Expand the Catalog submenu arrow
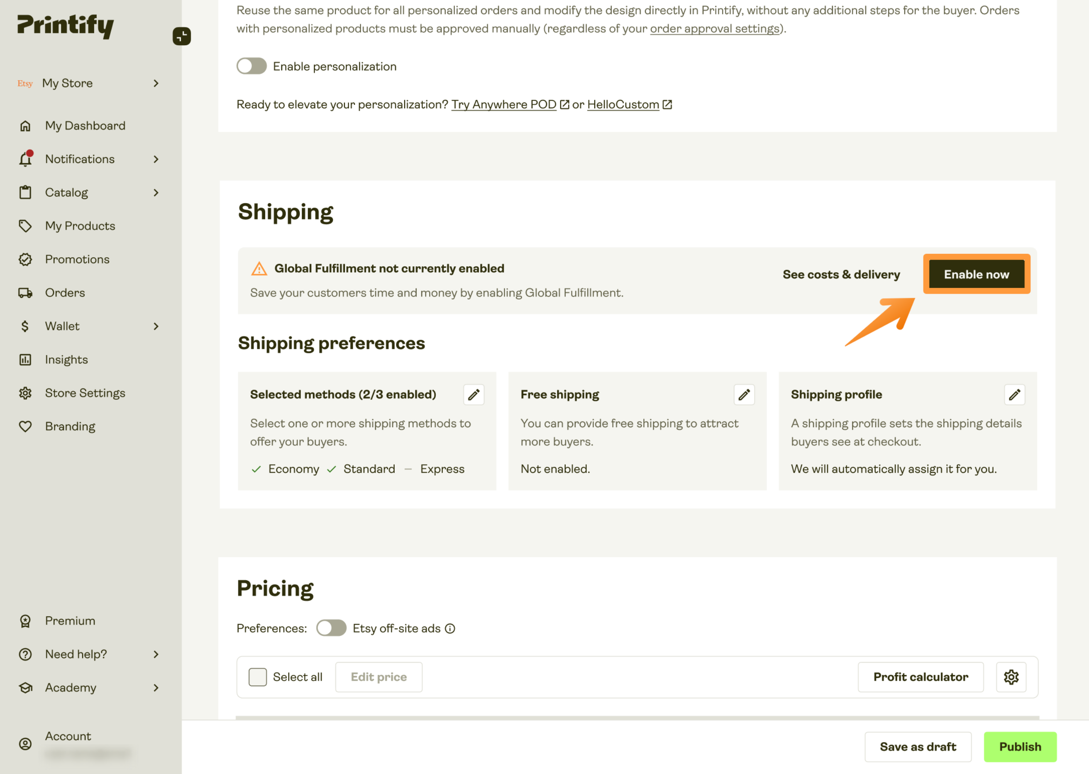The height and width of the screenshot is (774, 1089). click(x=156, y=192)
